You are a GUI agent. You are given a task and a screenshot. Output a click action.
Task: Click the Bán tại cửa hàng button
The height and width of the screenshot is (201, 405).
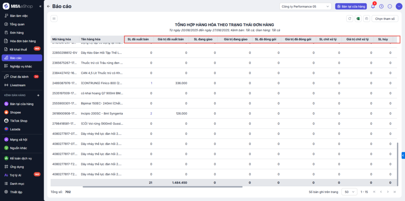[351, 6]
